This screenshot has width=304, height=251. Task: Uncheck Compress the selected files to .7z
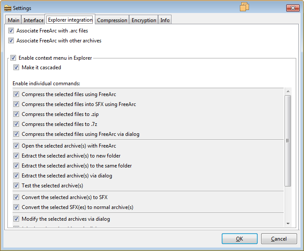click(x=16, y=124)
